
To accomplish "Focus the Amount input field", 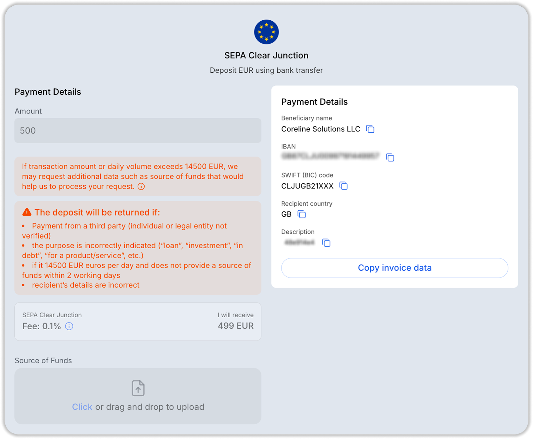I will 138,130.
